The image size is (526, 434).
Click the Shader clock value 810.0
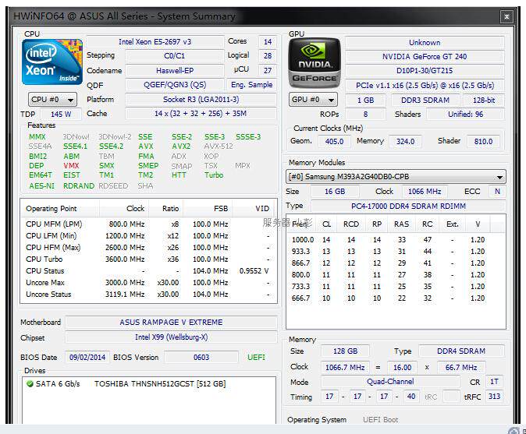coord(483,141)
